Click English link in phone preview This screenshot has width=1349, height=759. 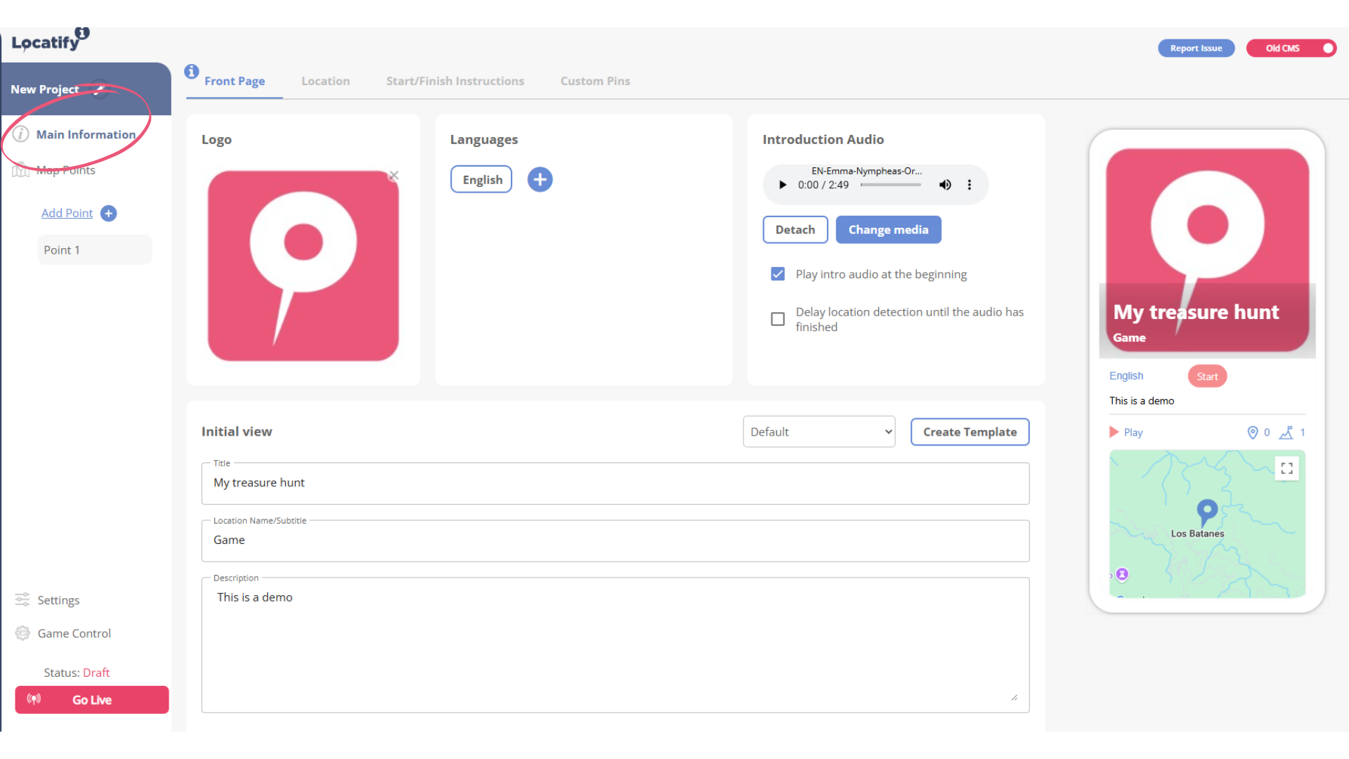1126,376
